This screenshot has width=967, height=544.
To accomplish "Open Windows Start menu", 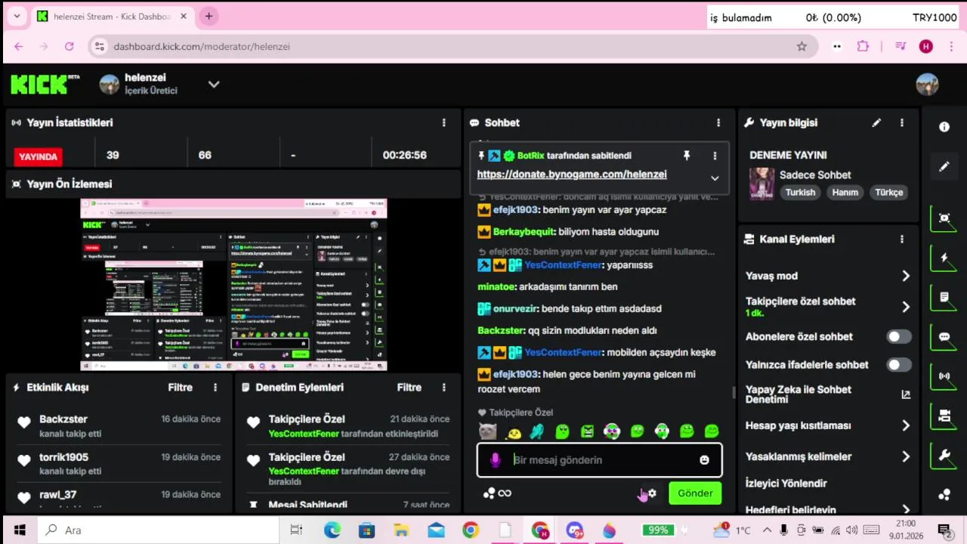I will click(20, 530).
